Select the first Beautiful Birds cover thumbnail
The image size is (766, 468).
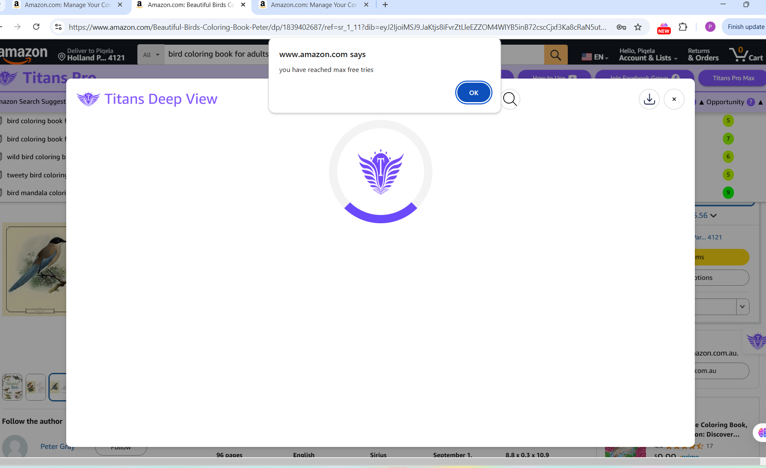coord(12,387)
